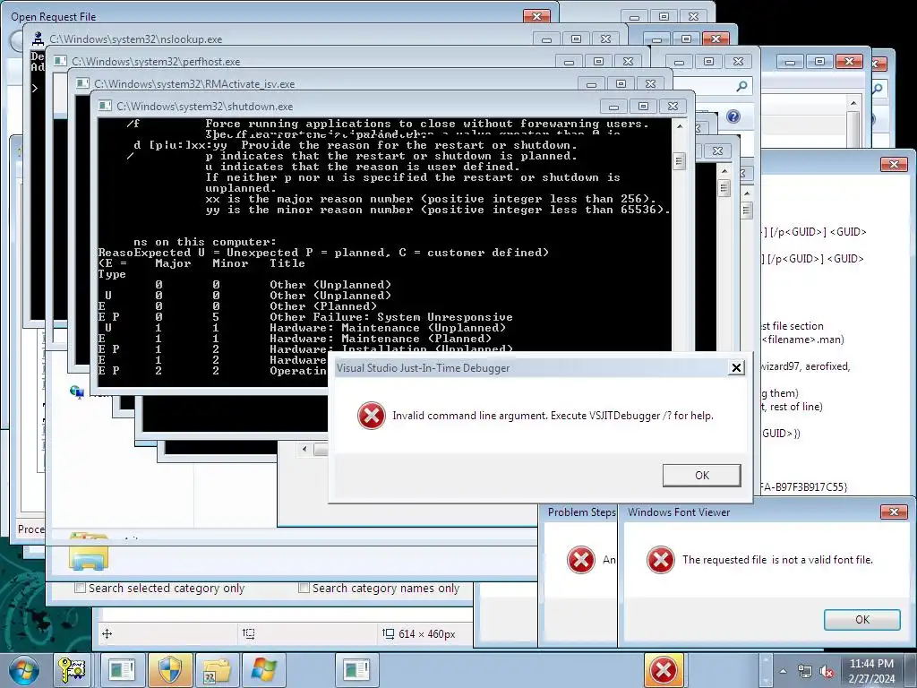Screen dimensions: 917x688
Task: Close the Visual Studio Just-In-Time Debugger dialog
Action: click(x=736, y=367)
